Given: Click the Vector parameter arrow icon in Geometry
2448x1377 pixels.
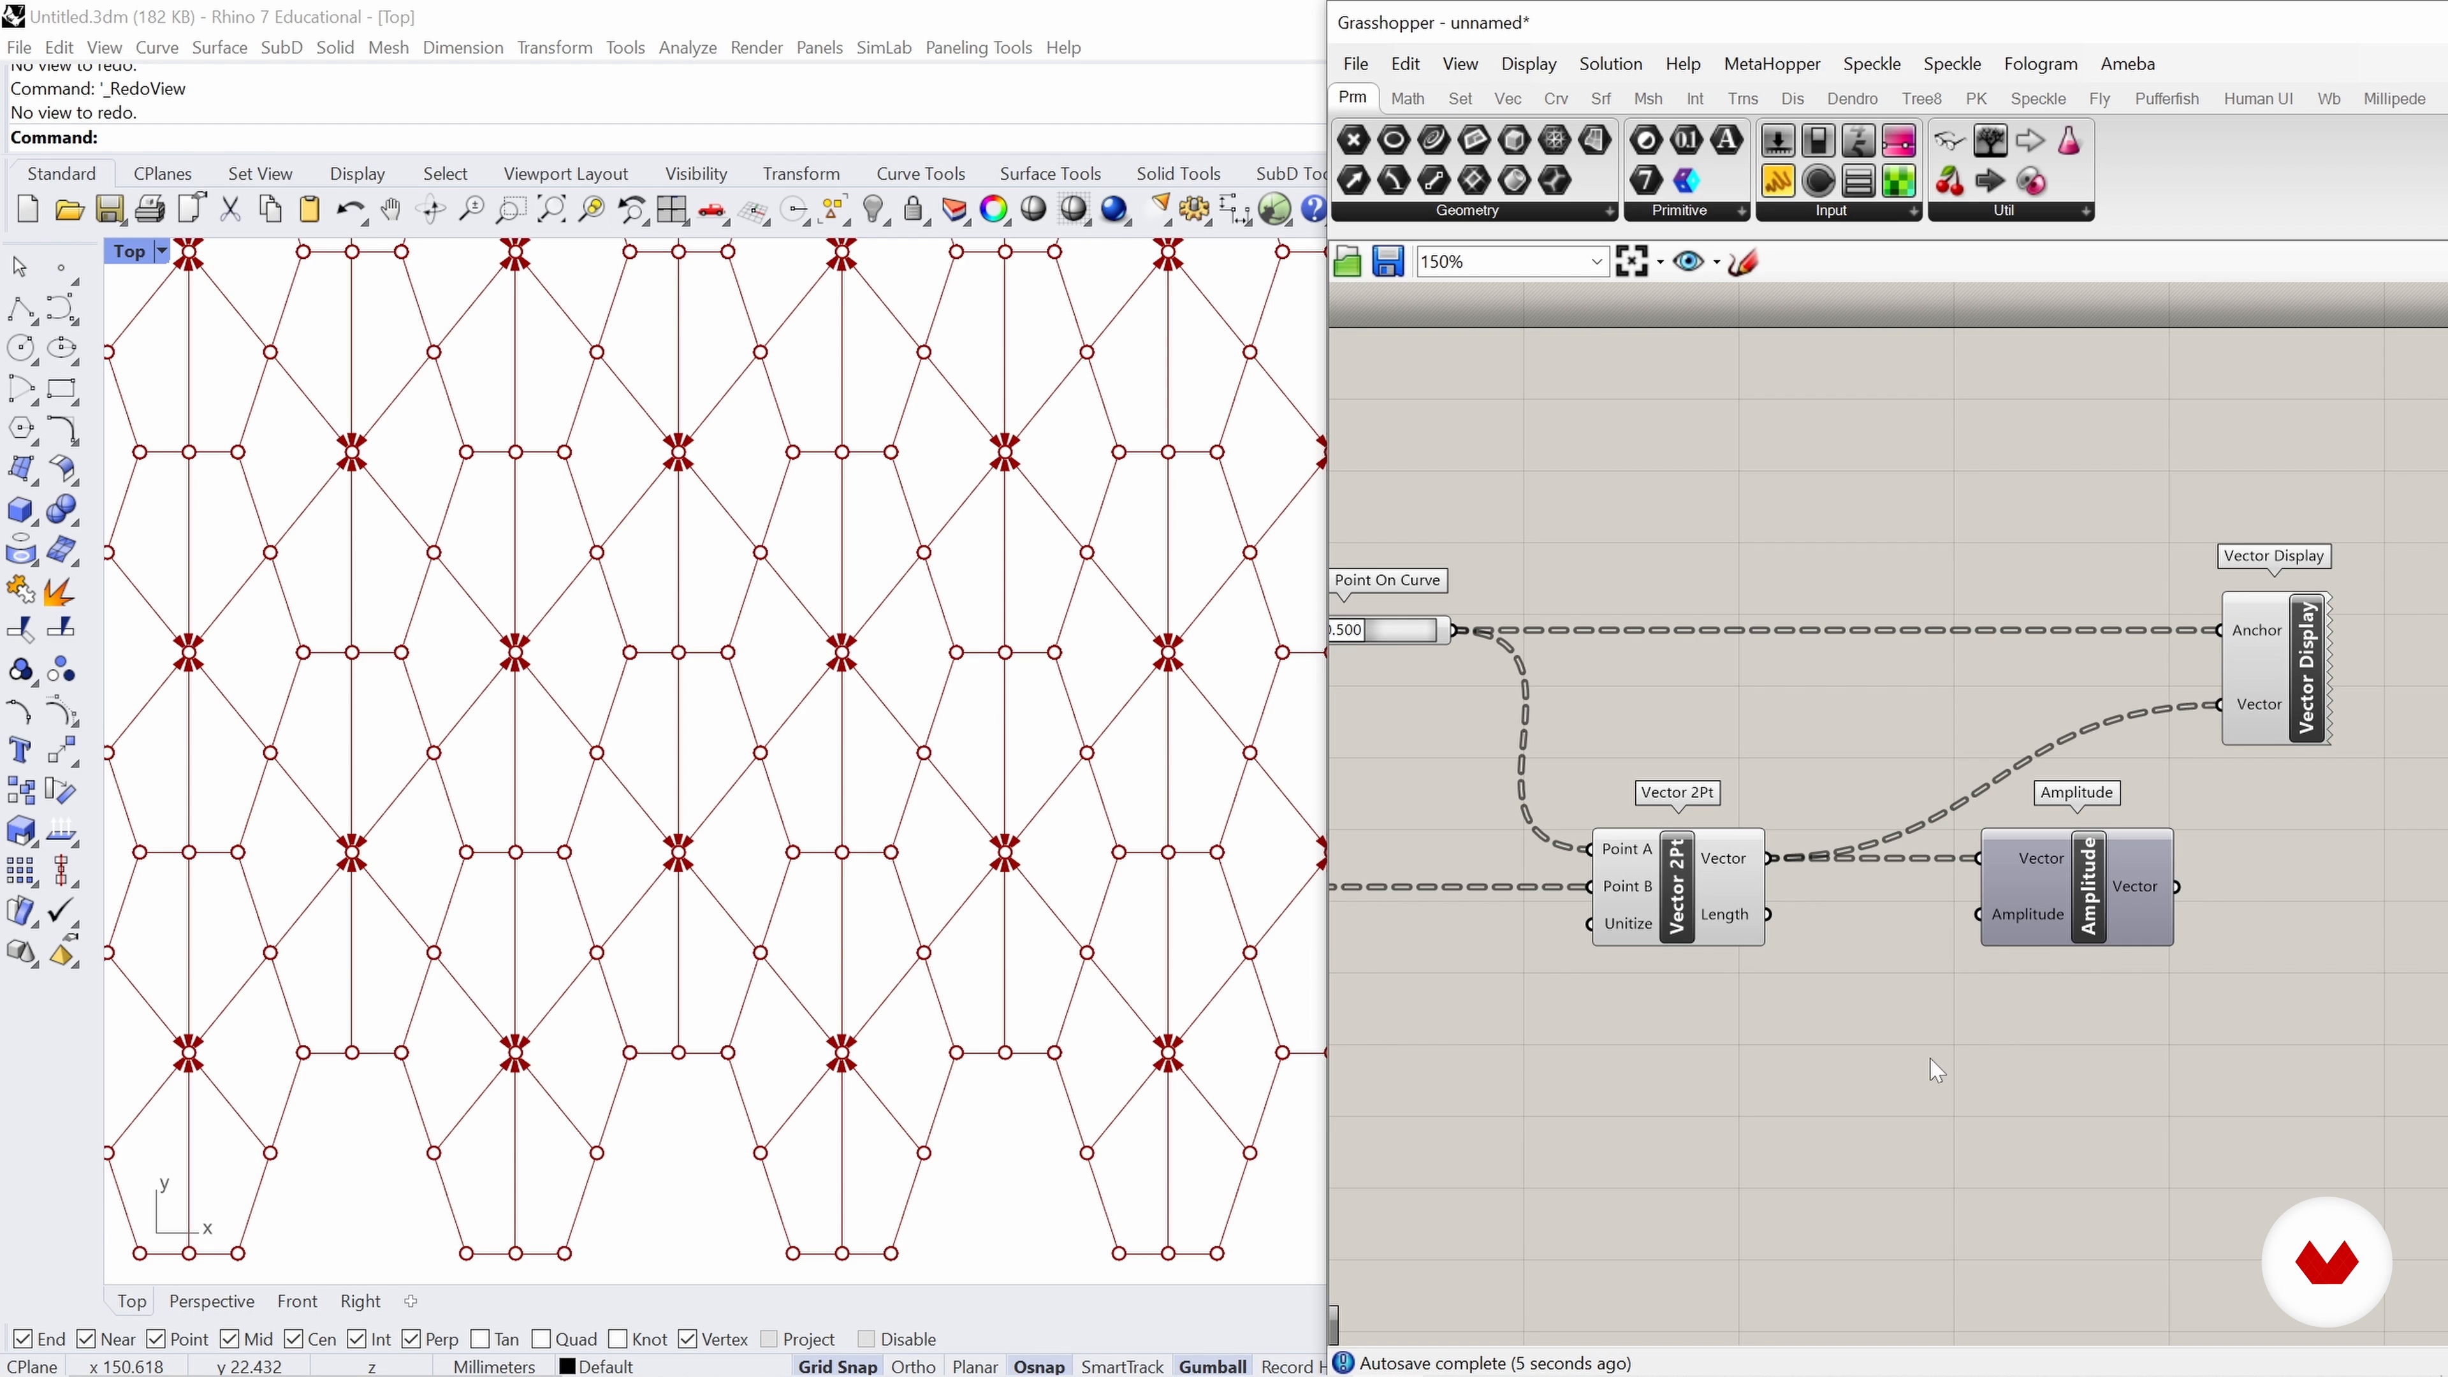Looking at the screenshot, I should (x=1353, y=180).
